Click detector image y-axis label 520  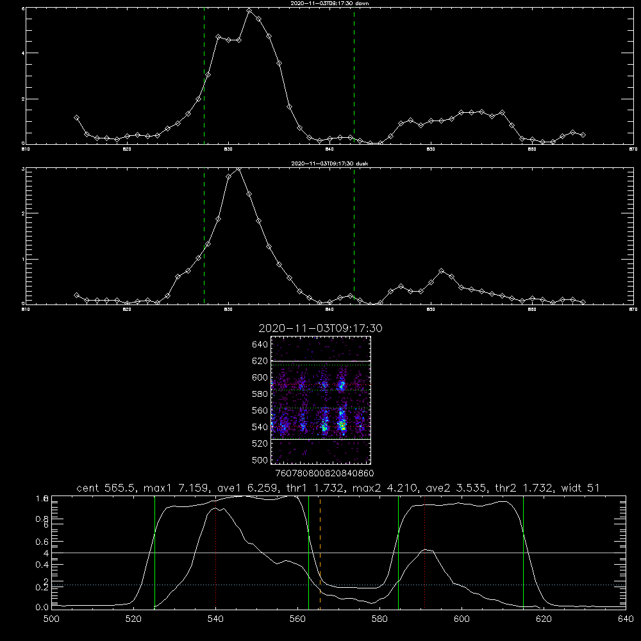(260, 444)
